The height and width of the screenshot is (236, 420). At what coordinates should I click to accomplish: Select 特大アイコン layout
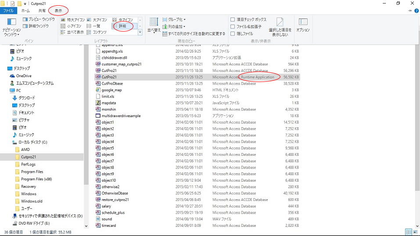[x=72, y=20]
